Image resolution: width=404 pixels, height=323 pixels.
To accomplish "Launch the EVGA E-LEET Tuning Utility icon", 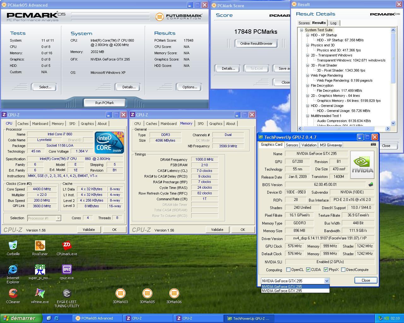I will click(x=67, y=293).
